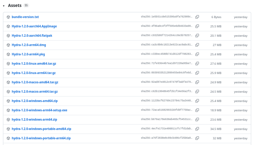Download Hydra-1.2.0-aarch64.AppImage
Screen dimensions: 253x145
click(34, 26)
